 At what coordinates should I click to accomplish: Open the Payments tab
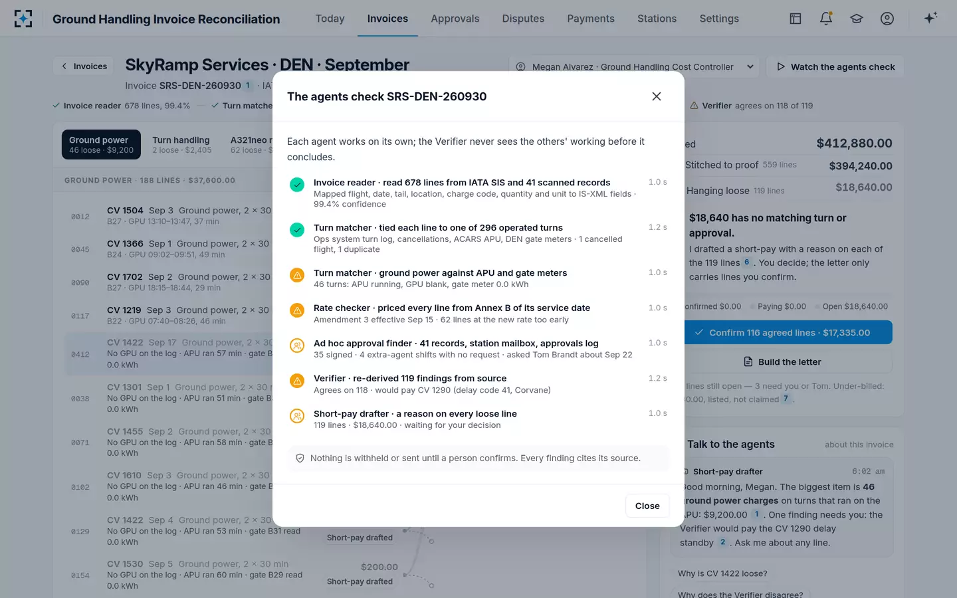pos(591,19)
